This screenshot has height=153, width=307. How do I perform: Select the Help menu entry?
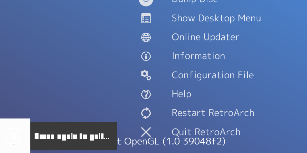181,94
